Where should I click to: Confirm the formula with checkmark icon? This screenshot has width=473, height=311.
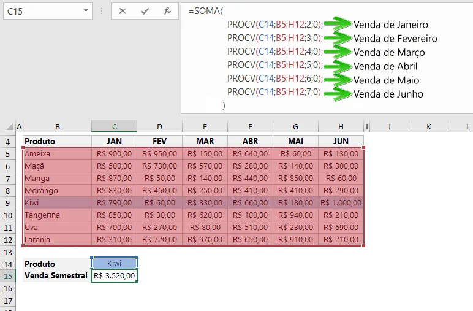[145, 11]
